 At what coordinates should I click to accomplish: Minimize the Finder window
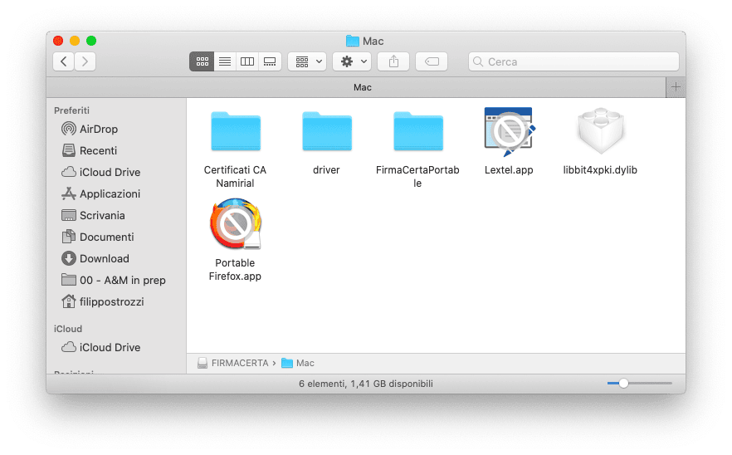pyautogui.click(x=75, y=41)
